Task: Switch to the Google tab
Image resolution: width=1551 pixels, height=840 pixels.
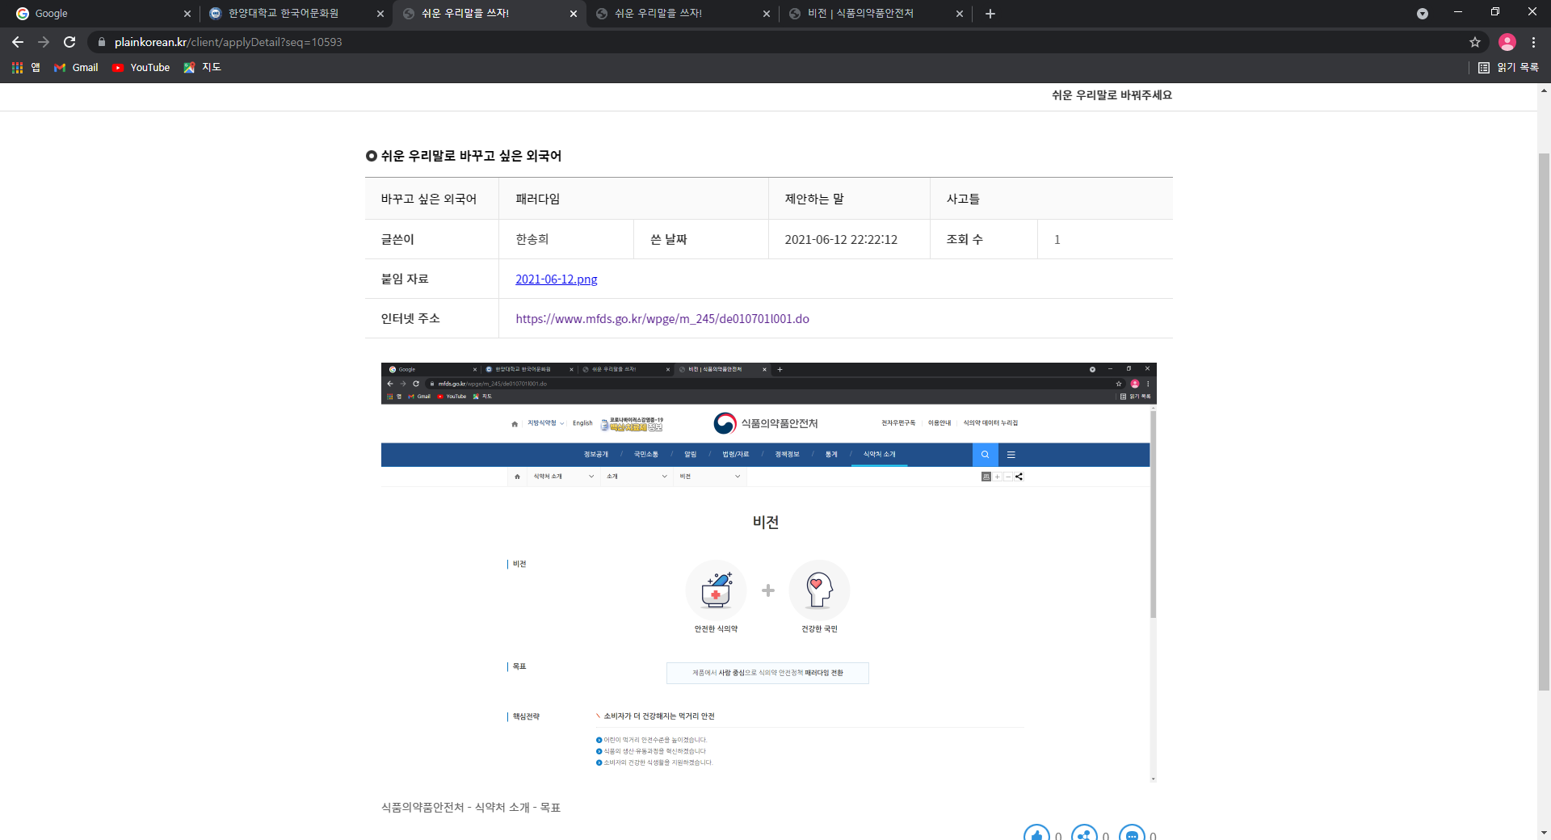Action: point(103,14)
